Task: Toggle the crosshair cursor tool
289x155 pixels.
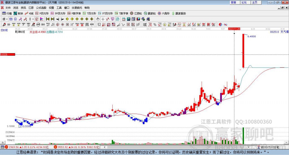Action: tap(103, 19)
